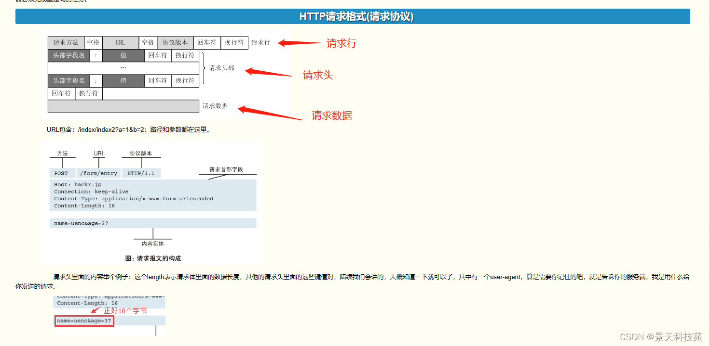Image resolution: width=710 pixels, height=346 pixels.
Task: Click 'name=ueno&age=37' body in the middle diagram
Action: (81, 223)
